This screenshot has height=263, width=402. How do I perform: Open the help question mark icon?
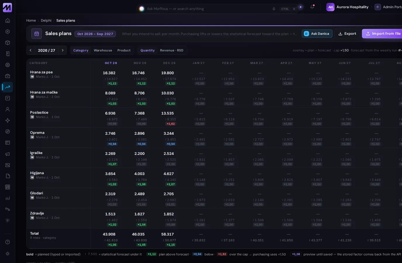coord(8,242)
